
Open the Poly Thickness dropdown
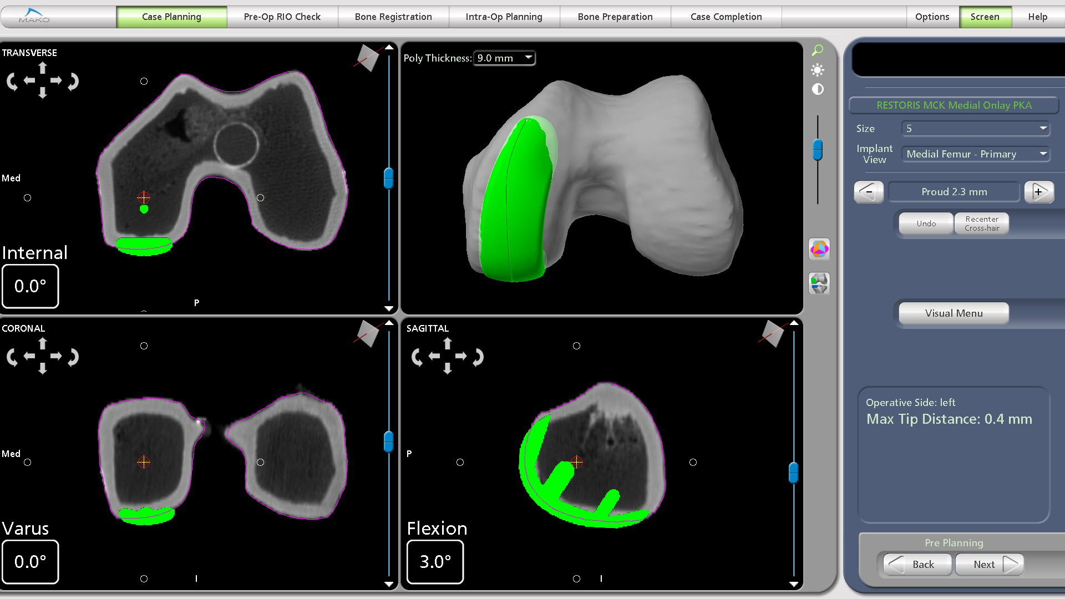504,58
